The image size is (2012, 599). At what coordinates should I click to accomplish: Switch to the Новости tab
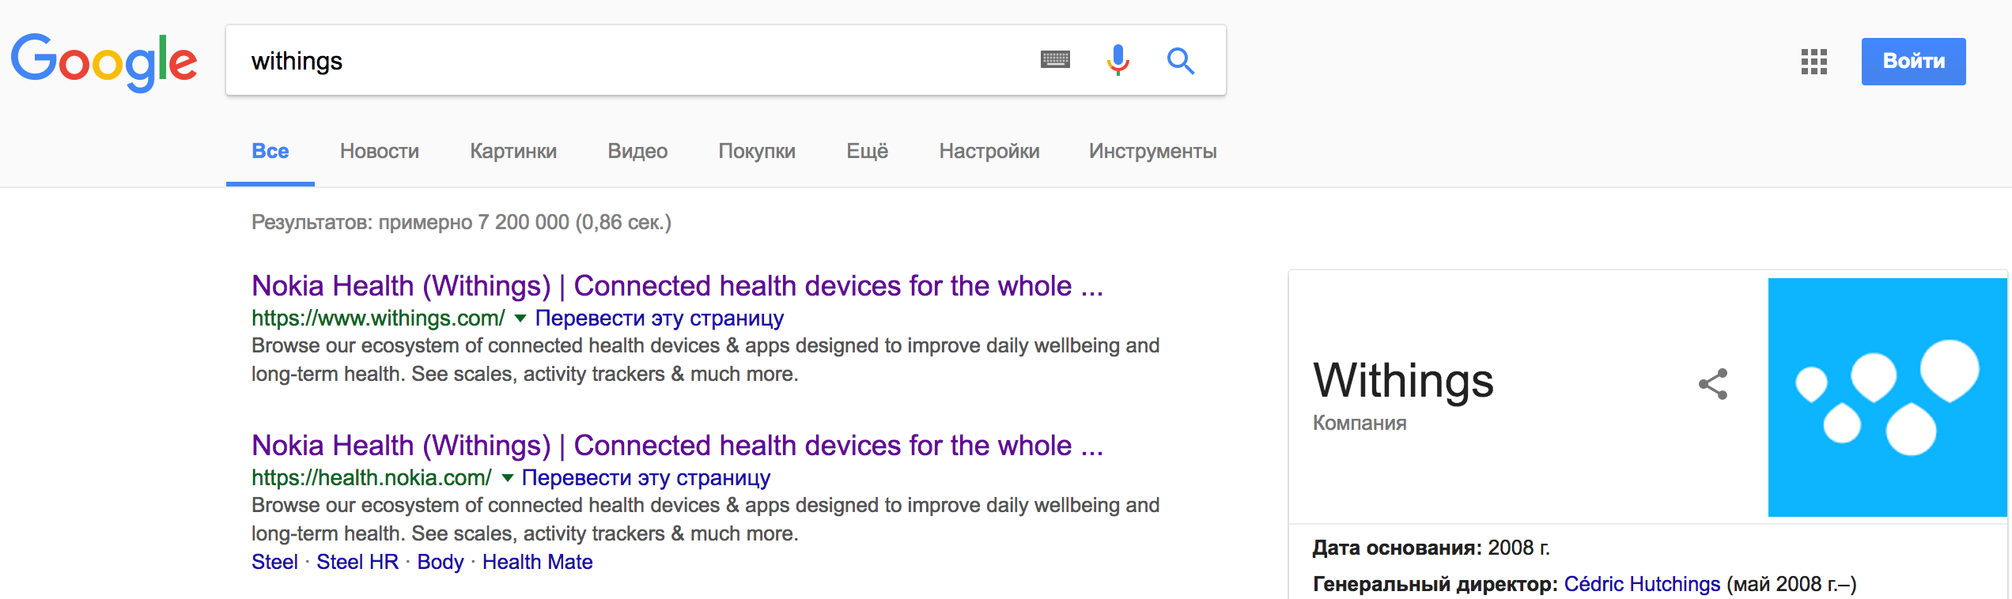tap(379, 151)
